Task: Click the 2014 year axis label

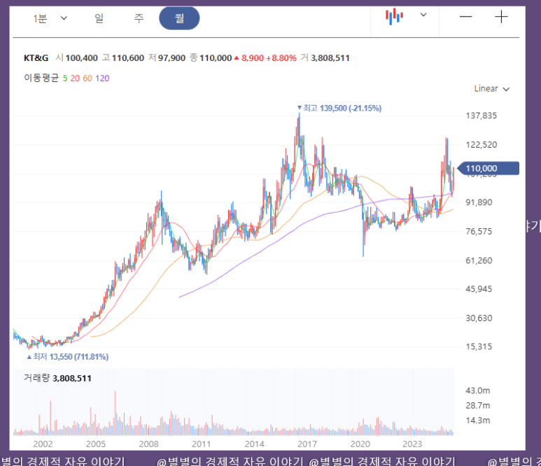Action: pos(254,444)
